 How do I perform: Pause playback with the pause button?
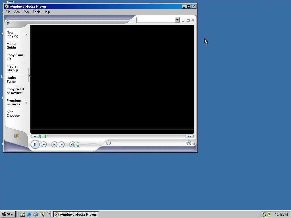(35, 144)
